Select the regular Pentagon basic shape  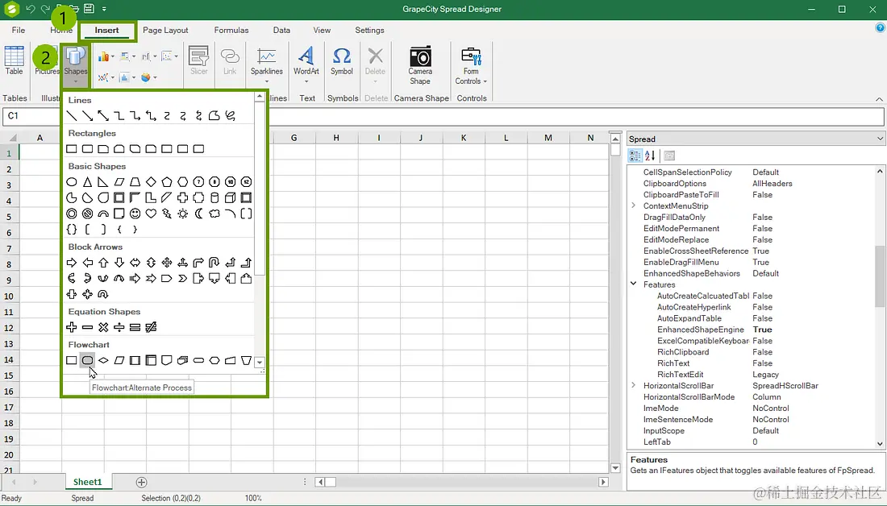pyautogui.click(x=166, y=182)
